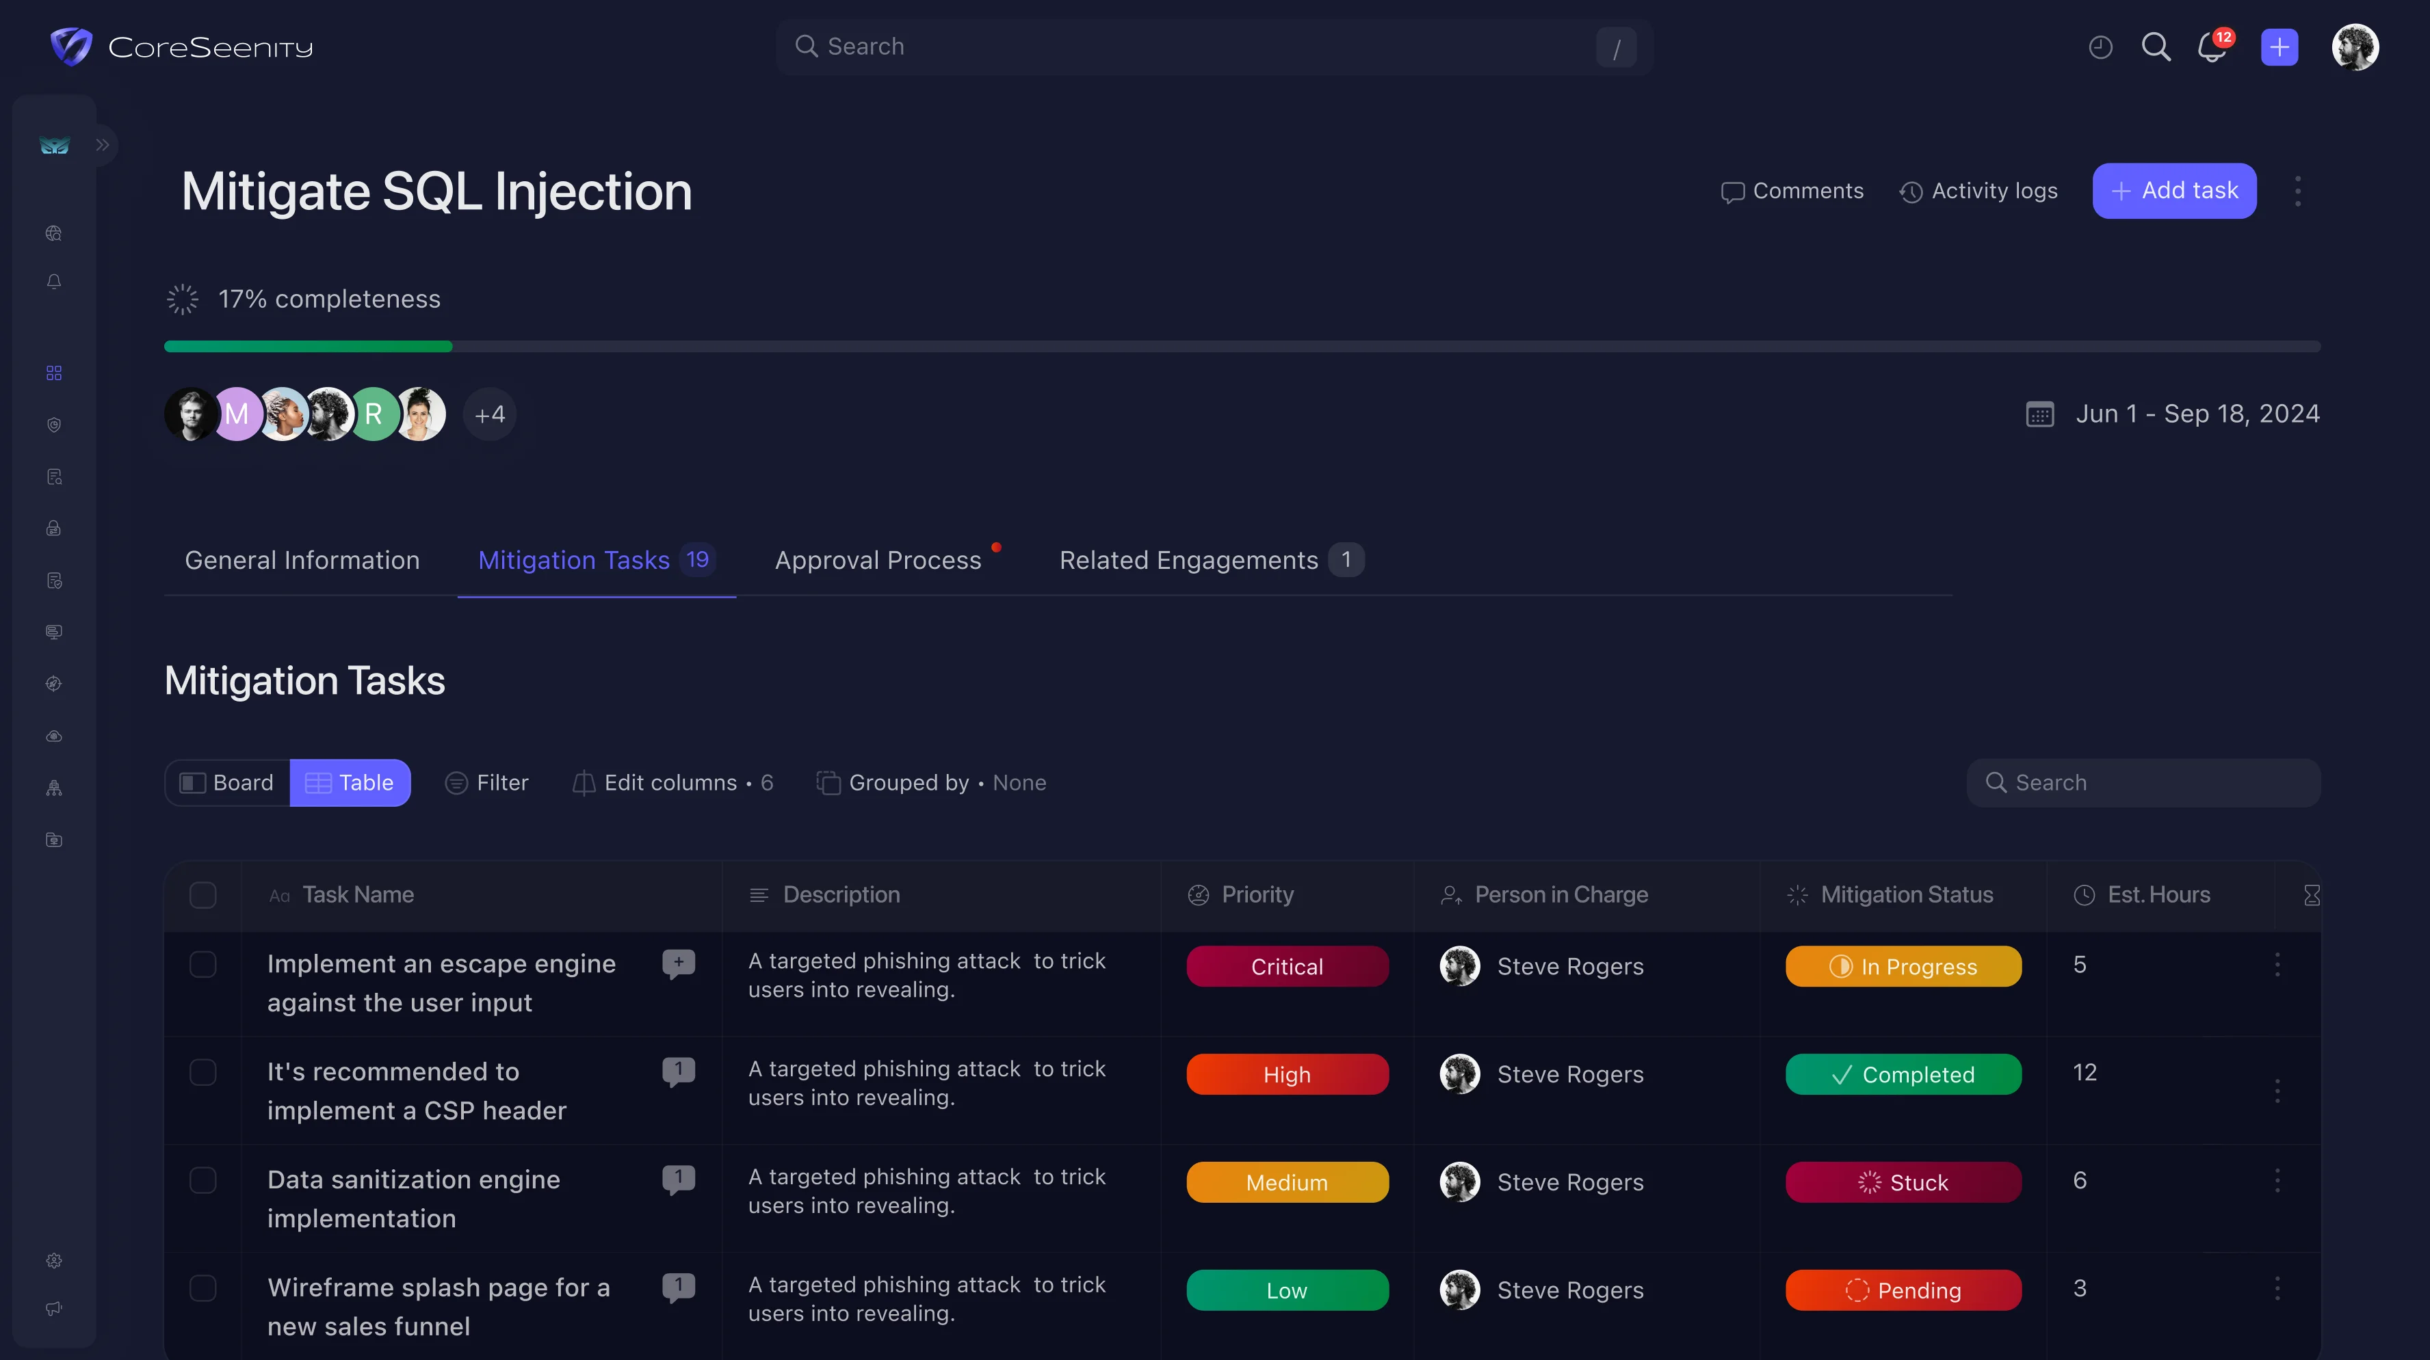Screen dimensions: 2430x1360
Task: Open the user profile avatar menu
Action: click(x=2355, y=46)
